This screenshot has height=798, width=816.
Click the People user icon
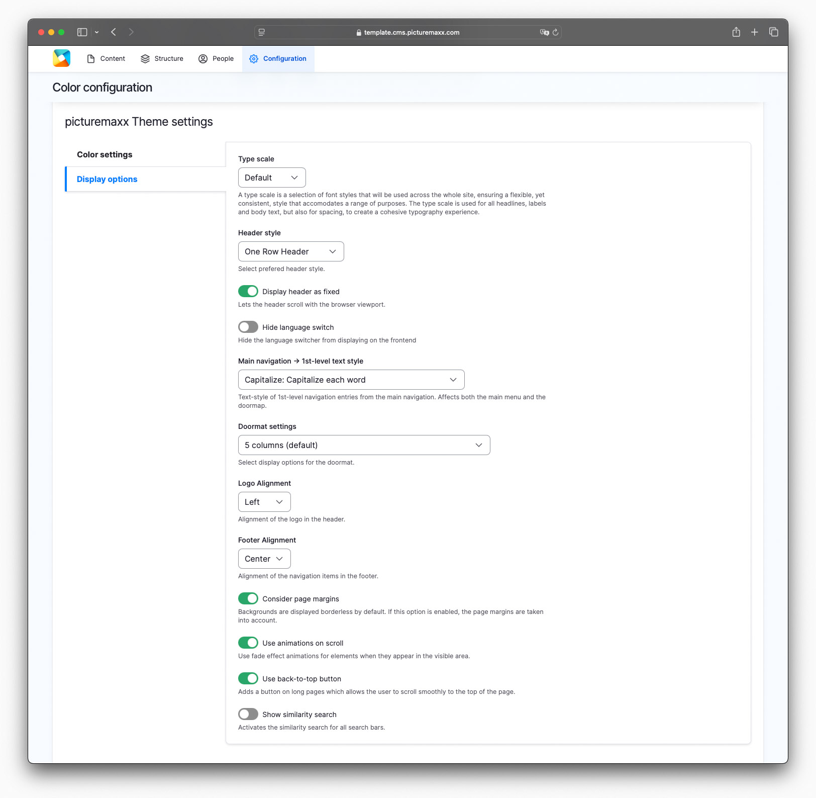pos(203,59)
